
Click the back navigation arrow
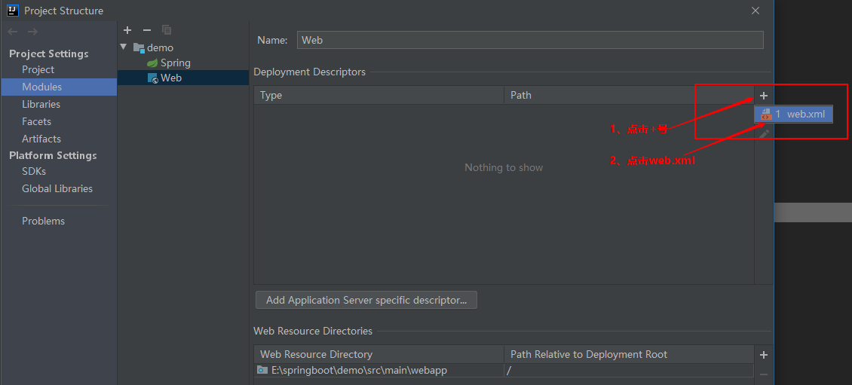pos(12,32)
